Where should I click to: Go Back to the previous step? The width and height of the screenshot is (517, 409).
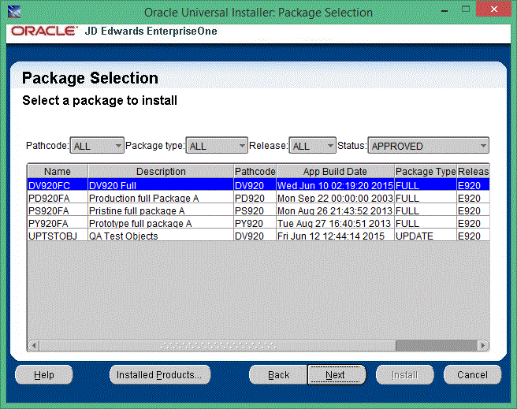278,375
